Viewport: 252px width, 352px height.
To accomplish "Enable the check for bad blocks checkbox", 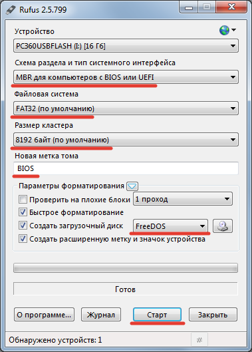I will (23, 200).
